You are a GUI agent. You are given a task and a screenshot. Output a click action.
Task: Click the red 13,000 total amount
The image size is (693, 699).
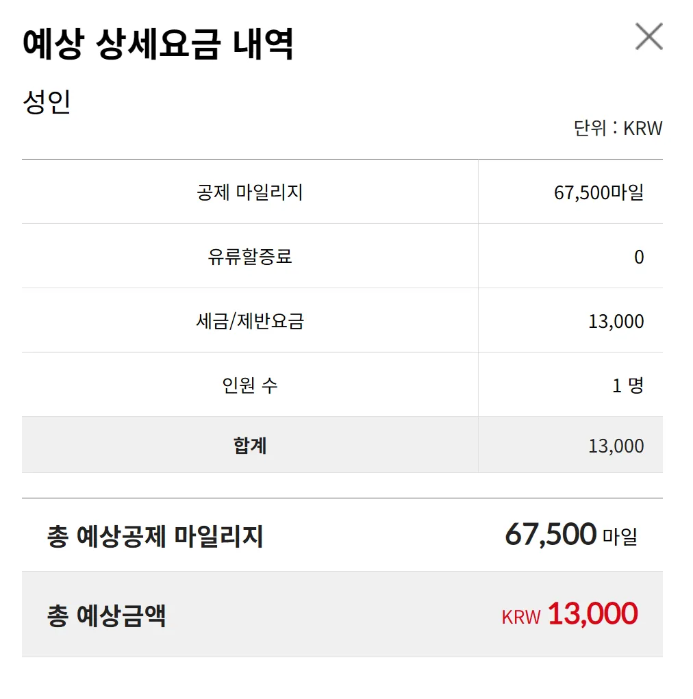(x=592, y=614)
